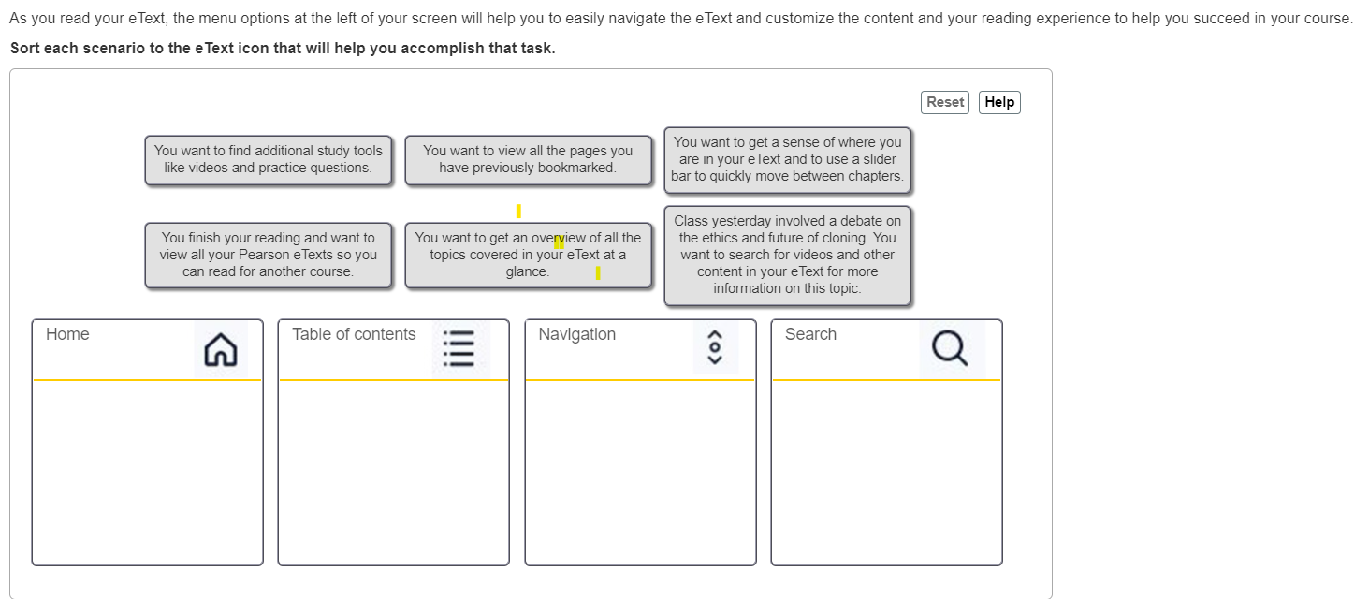The image size is (1369, 601).
Task: Click the Search magnifying glass icon
Action: pyautogui.click(x=951, y=348)
